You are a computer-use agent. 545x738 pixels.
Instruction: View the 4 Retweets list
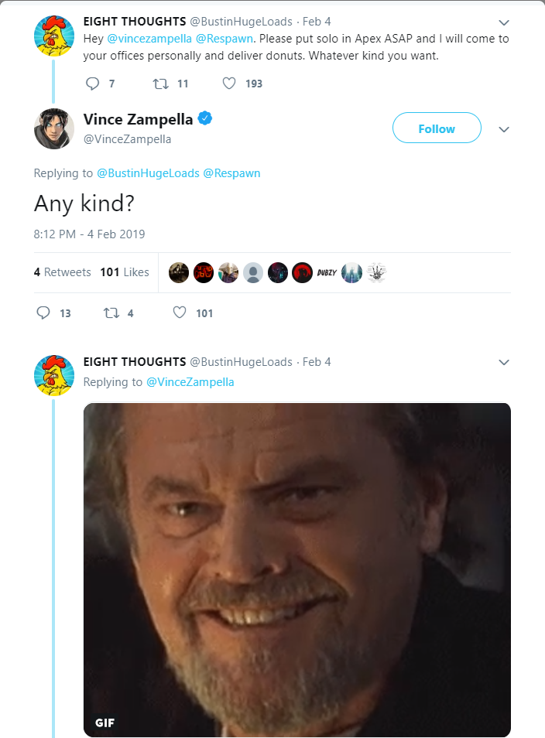(x=63, y=272)
